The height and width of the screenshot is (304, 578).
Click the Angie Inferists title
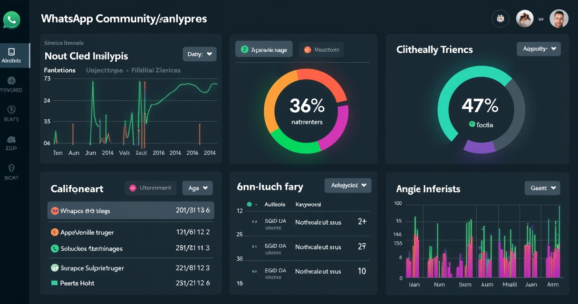[x=428, y=189]
